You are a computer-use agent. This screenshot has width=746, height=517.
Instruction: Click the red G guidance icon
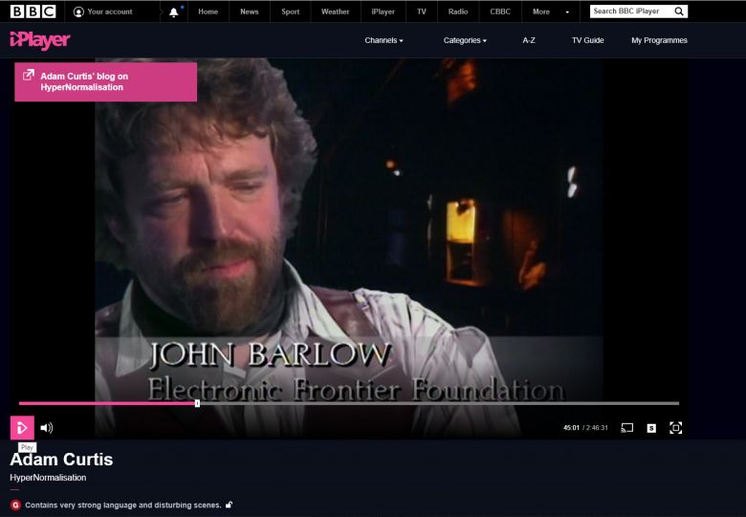tap(15, 506)
